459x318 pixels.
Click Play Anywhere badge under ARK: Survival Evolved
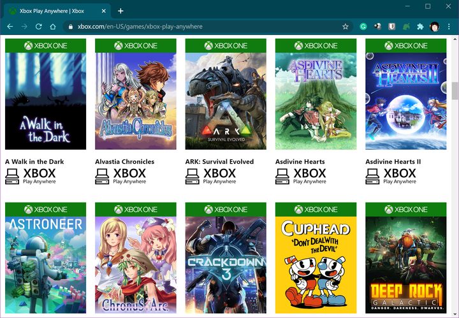[211, 177]
